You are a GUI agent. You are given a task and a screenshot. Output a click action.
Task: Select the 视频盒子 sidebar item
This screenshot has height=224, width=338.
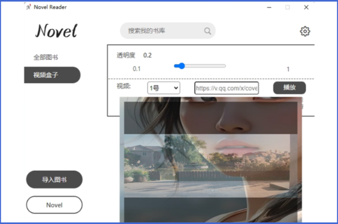pos(52,75)
